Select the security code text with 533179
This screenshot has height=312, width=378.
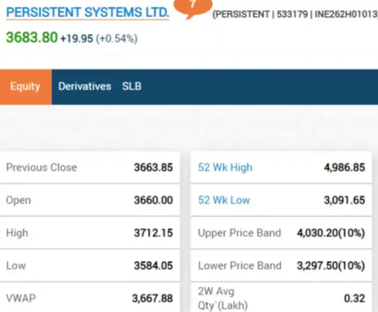(293, 15)
